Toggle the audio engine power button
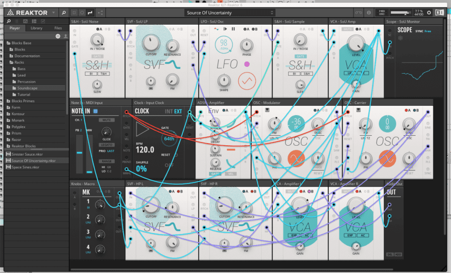Image resolution: width=451 pixels, height=273 pixels. (x=429, y=13)
